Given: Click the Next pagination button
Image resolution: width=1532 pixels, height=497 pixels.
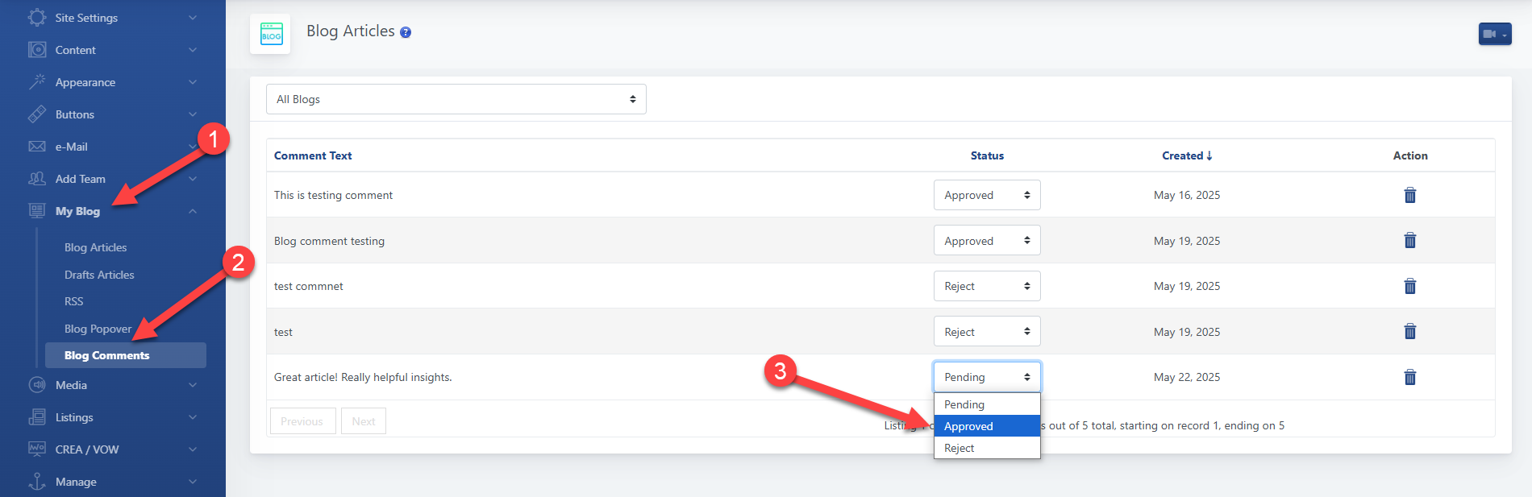Looking at the screenshot, I should click(363, 421).
